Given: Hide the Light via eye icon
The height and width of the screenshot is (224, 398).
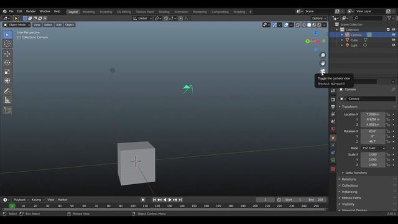Looking at the screenshot, I should [x=393, y=45].
